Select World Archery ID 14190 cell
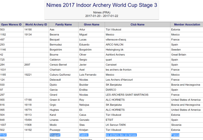This screenshot has height=140, width=203. click(28, 29)
